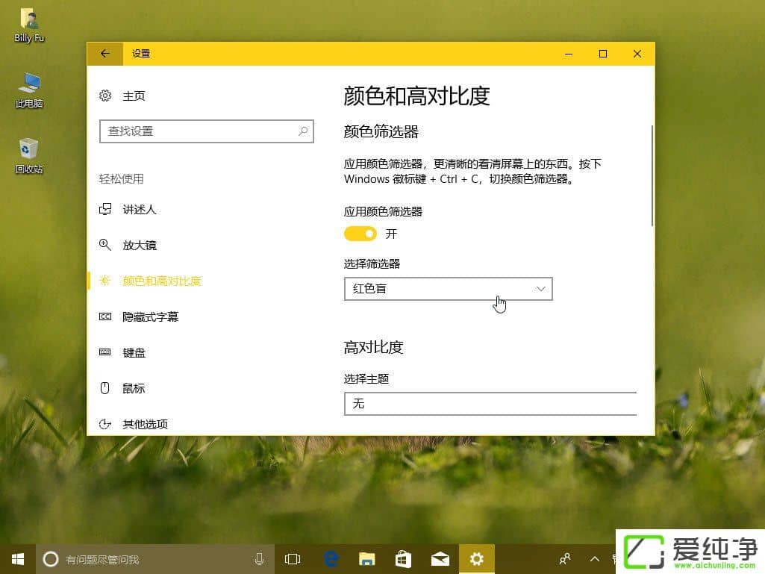Click the 颜色和高对比度 sun icon
The image size is (765, 574).
tap(105, 281)
